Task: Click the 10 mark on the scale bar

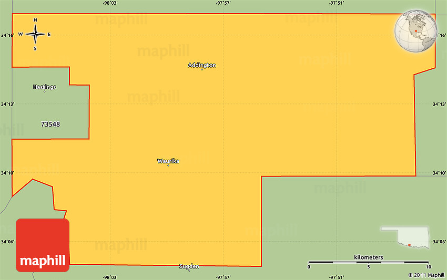Action: tap(429, 267)
